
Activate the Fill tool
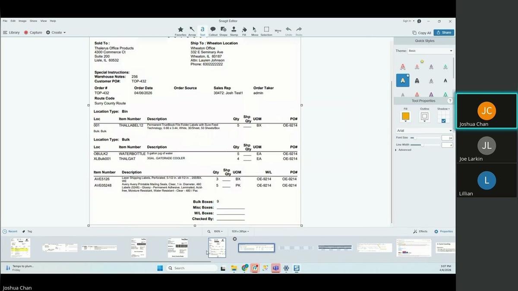point(244,30)
